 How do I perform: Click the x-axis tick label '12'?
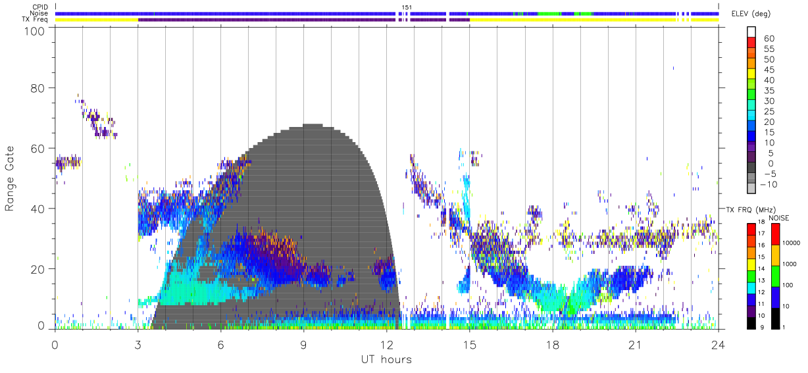coord(386,345)
